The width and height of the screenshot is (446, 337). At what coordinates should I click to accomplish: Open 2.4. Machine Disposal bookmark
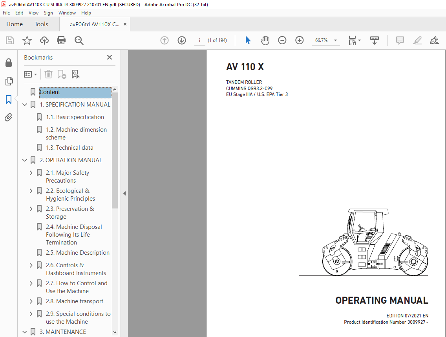coord(74,235)
